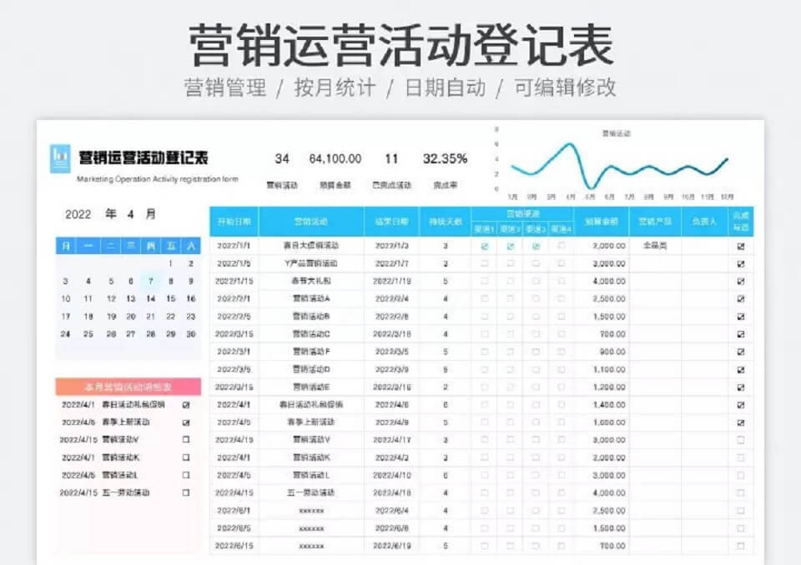This screenshot has width=801, height=565.
Task: Toggle 渠道2 checkbox in the 节日大促销活动 row
Action: (x=510, y=246)
